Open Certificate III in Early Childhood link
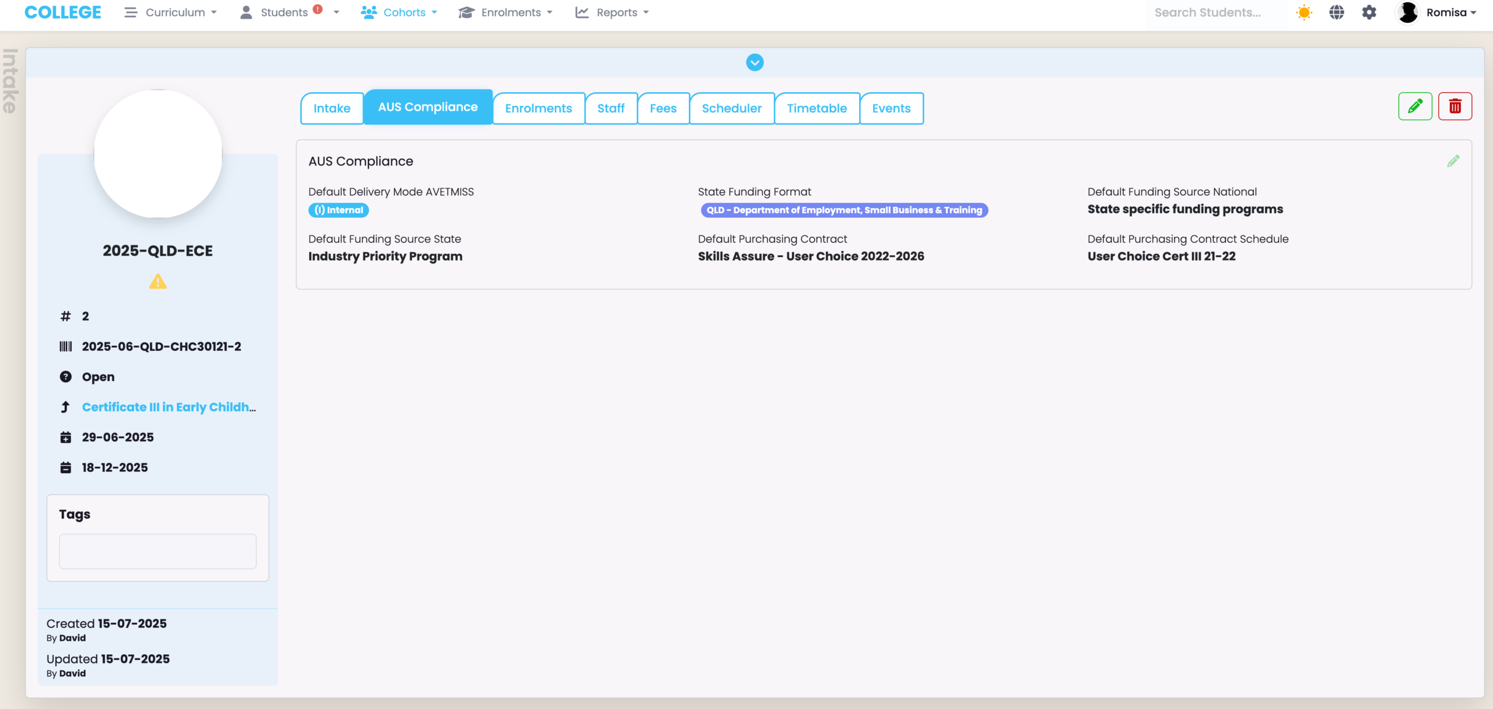1493x709 pixels. (169, 407)
